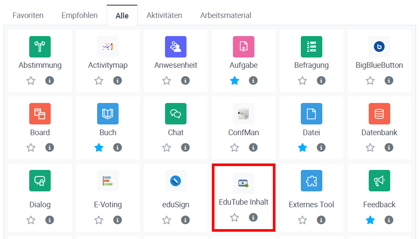This screenshot has width=419, height=239.
Task: Select the Activitymap icon
Action: [x=108, y=47]
